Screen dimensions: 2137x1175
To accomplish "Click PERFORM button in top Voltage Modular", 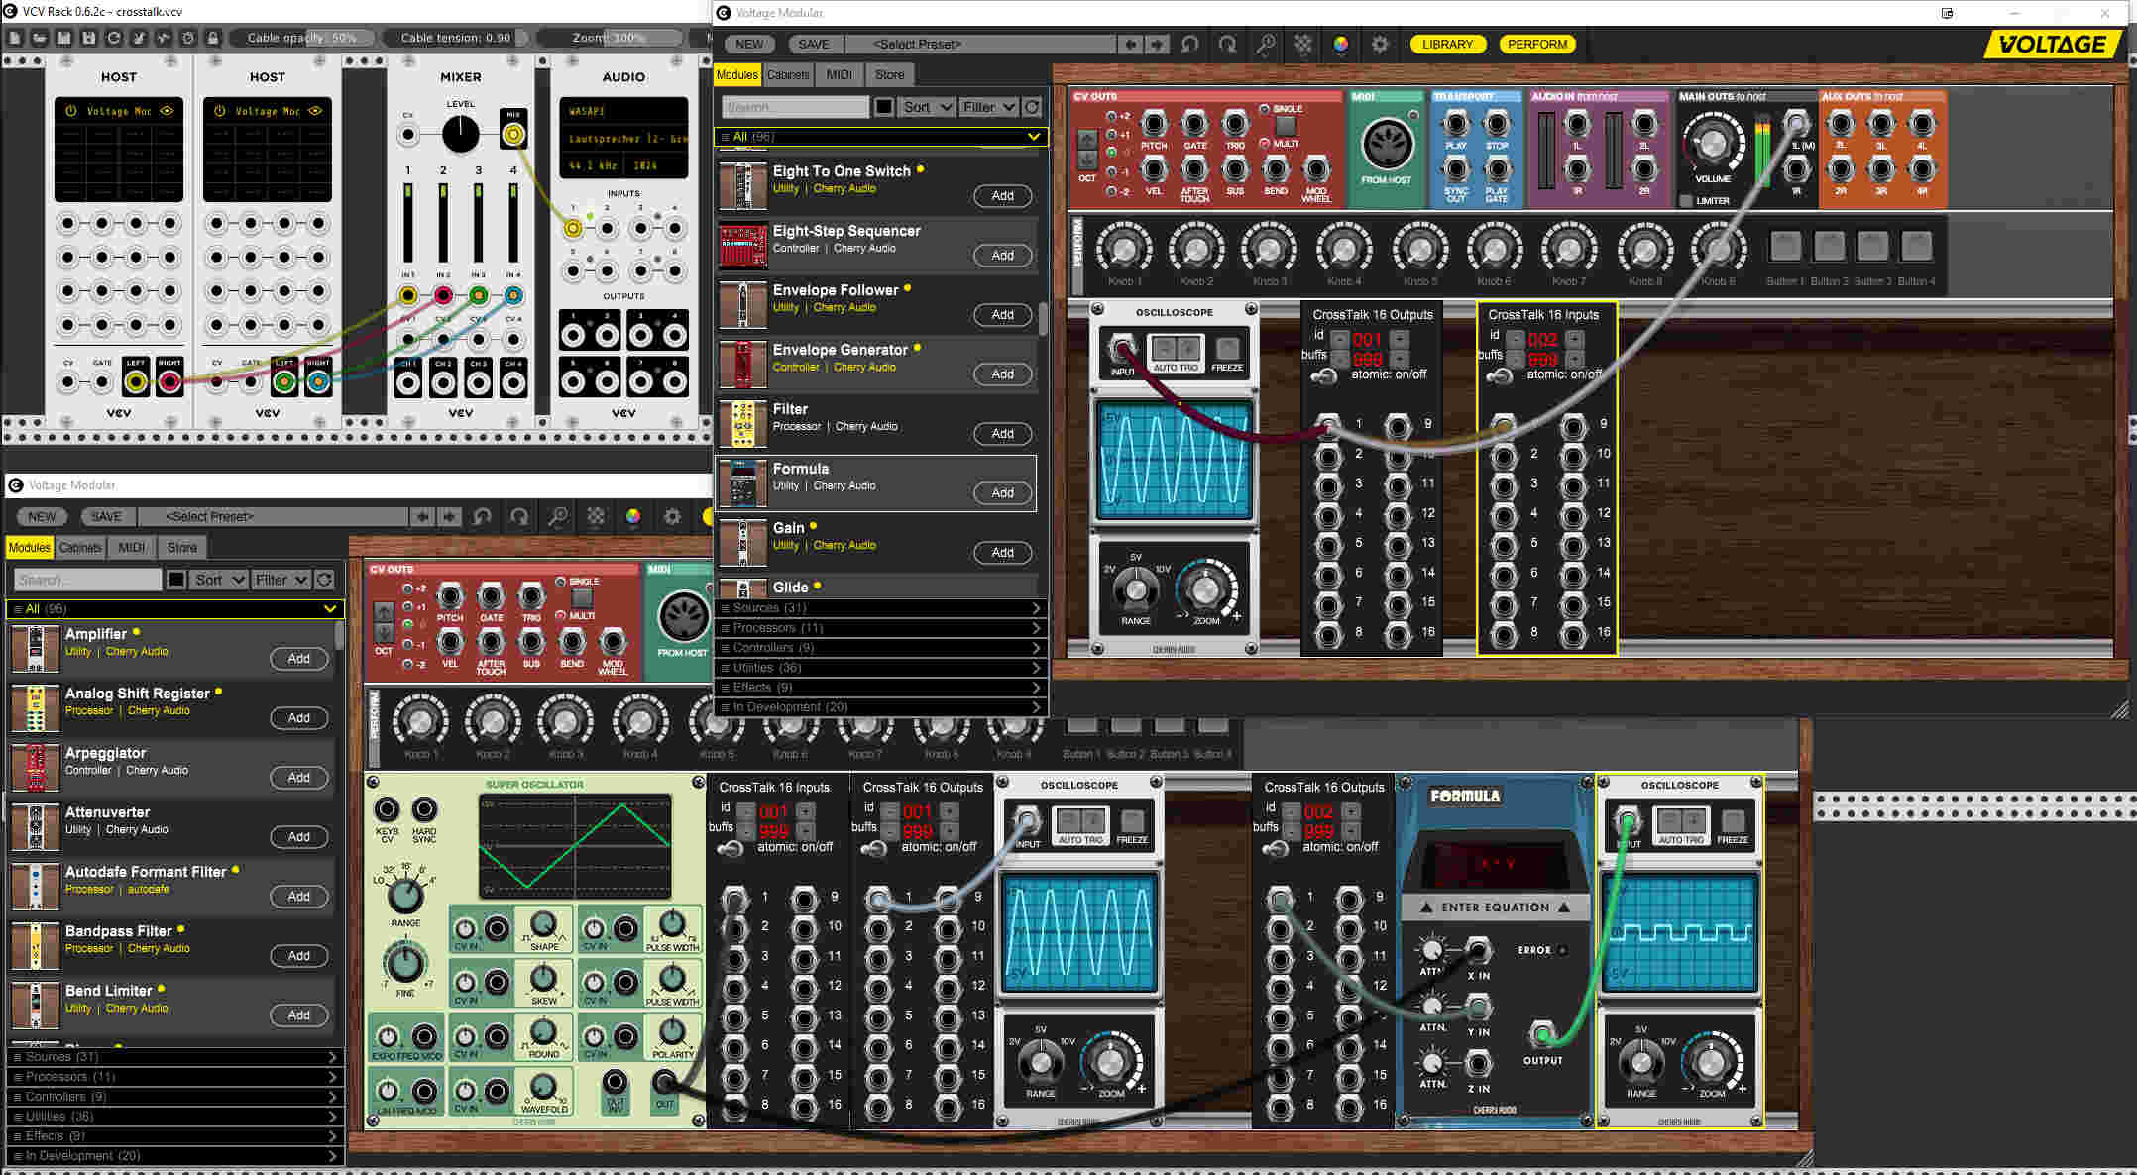I will [x=1537, y=44].
